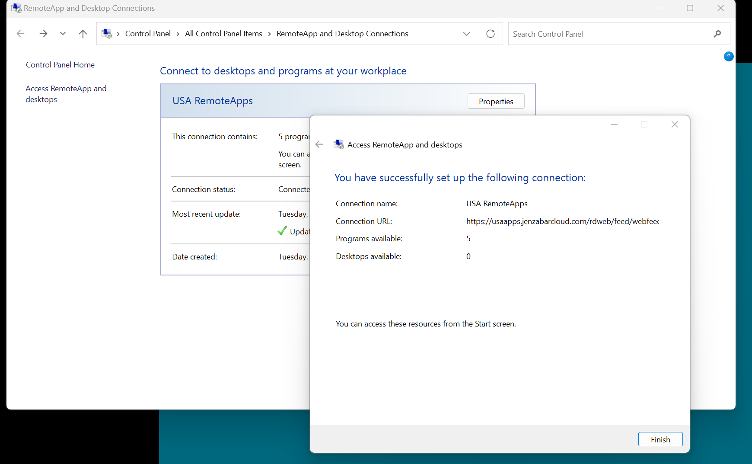Image resolution: width=752 pixels, height=464 pixels.
Task: Minimize the Access RemoteApp dialog
Action: (614, 125)
